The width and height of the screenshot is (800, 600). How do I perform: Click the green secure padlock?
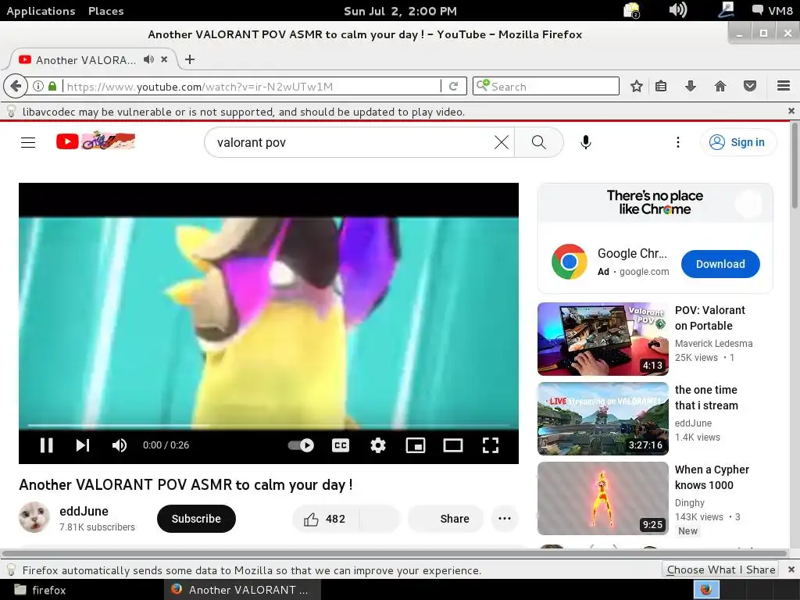click(x=52, y=86)
